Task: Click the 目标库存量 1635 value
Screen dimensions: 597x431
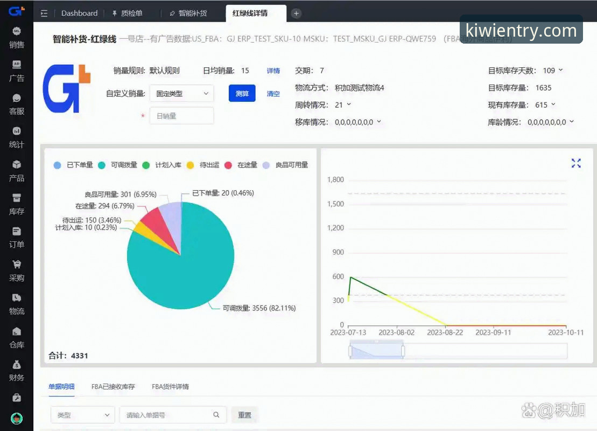Action: [543, 88]
